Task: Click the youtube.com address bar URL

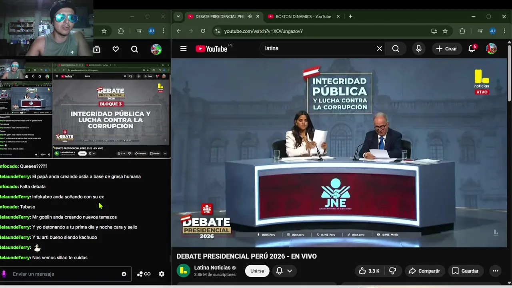Action: coord(264,31)
